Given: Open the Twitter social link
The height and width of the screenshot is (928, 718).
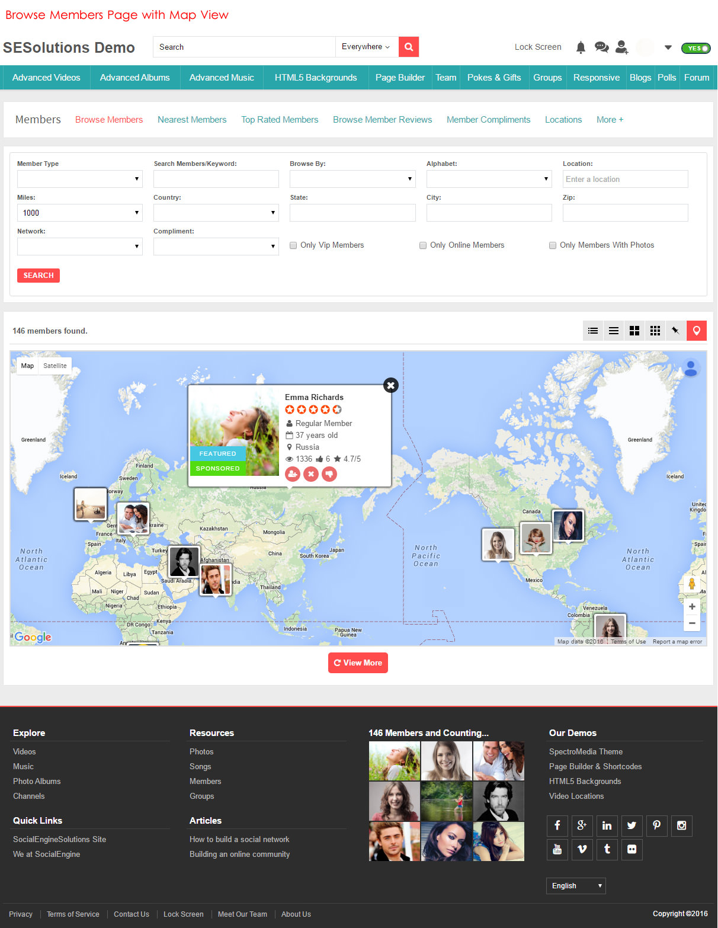Looking at the screenshot, I should click(632, 825).
